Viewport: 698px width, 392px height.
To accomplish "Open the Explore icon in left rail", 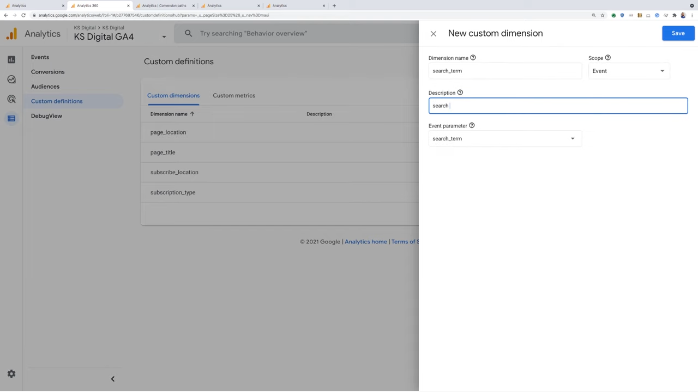I will 11,79.
